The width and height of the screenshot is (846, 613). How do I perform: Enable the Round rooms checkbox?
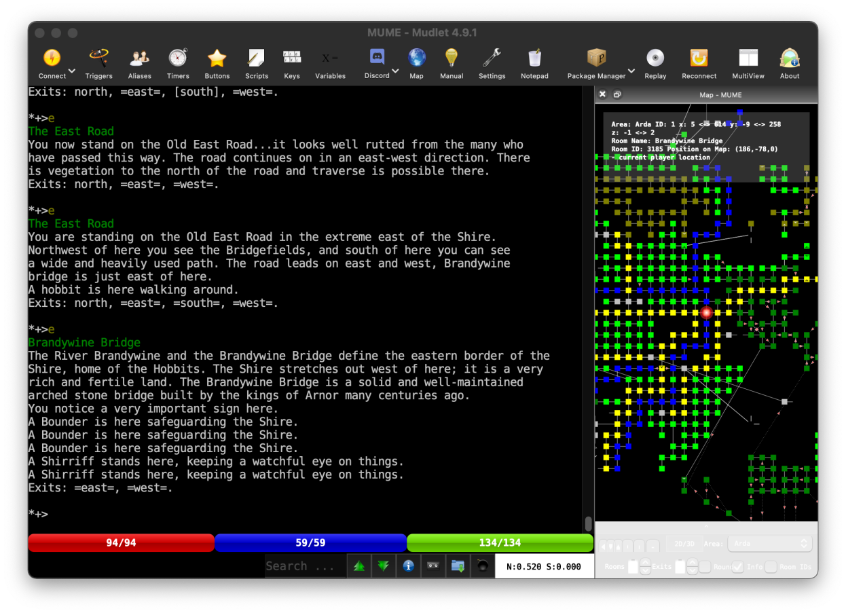[705, 567]
